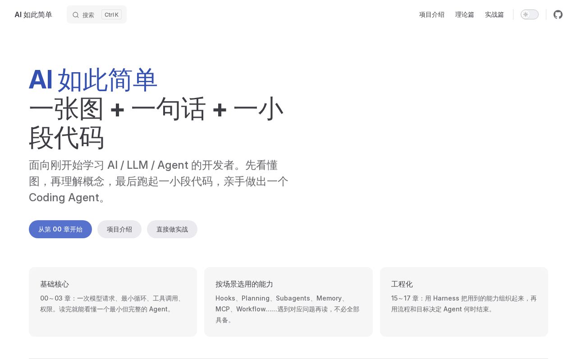Open the 理论篇 nav menu item
The width and height of the screenshot is (577, 361).
click(x=465, y=14)
